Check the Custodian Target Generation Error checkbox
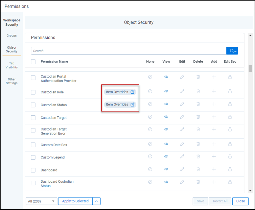Screen dimensions: 255x210 [x=33, y=130]
